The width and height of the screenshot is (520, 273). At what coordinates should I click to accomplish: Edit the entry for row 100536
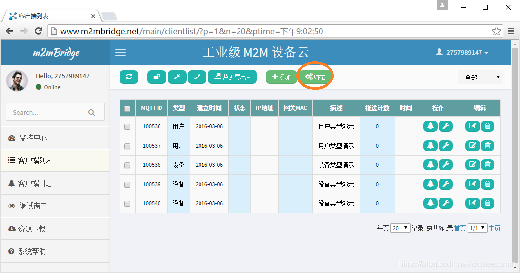[472, 126]
